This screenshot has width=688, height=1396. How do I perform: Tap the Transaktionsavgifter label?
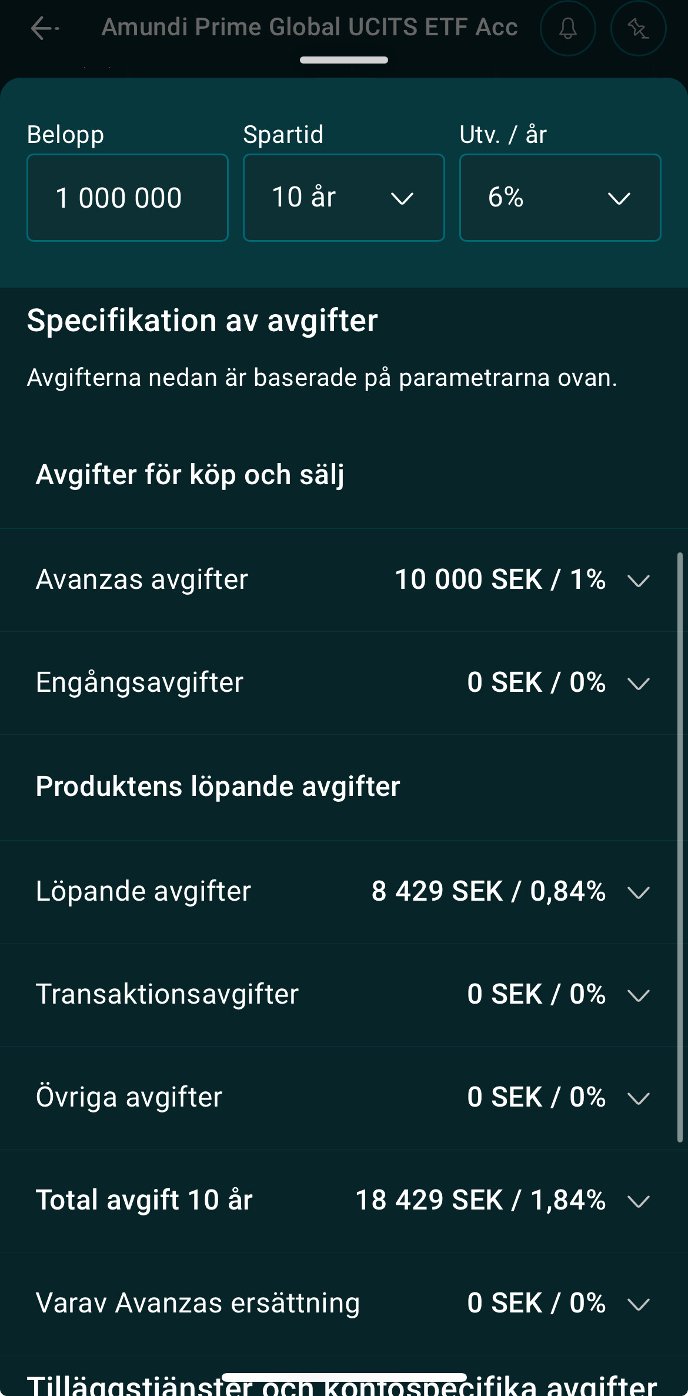(x=167, y=994)
